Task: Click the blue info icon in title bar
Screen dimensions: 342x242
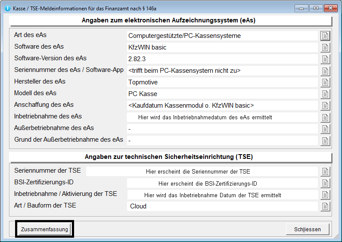Action: (7, 8)
